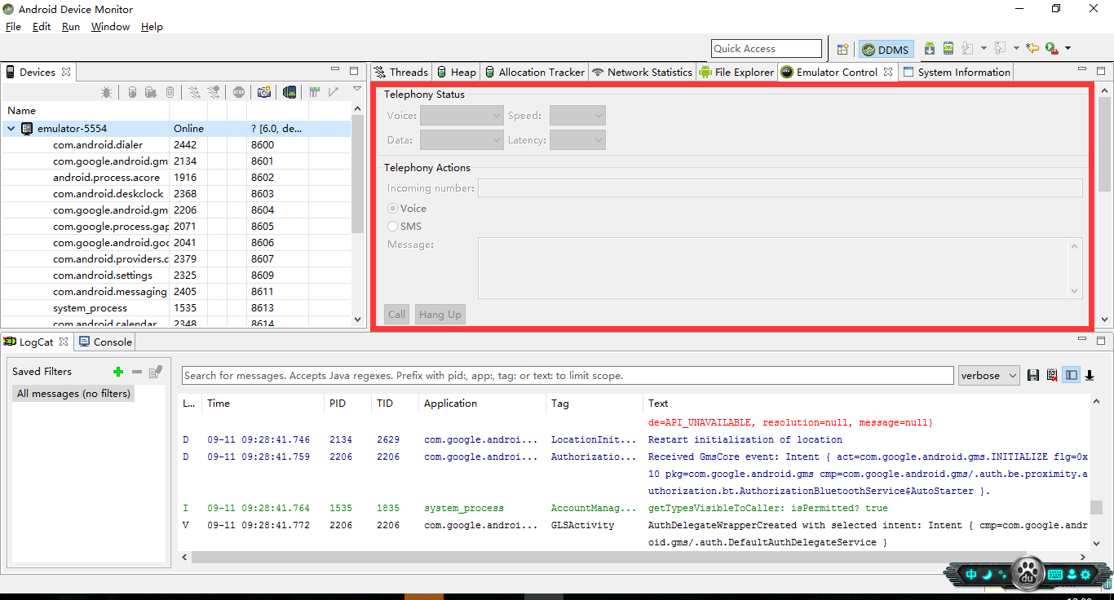Switch to the Console tab
1114x600 pixels.
105,342
